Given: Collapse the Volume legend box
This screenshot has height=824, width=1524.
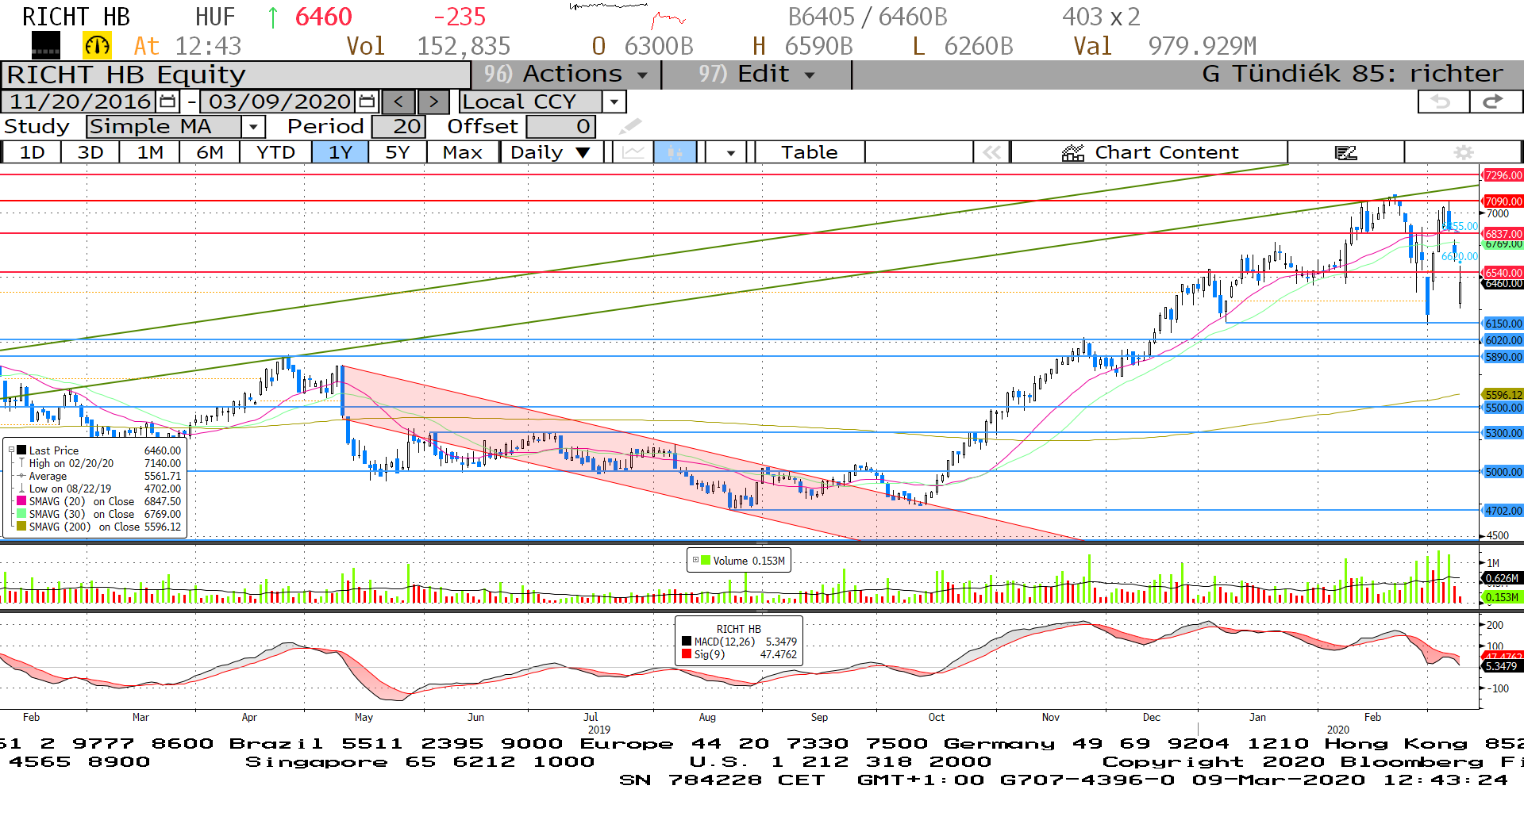Looking at the screenshot, I should (695, 560).
